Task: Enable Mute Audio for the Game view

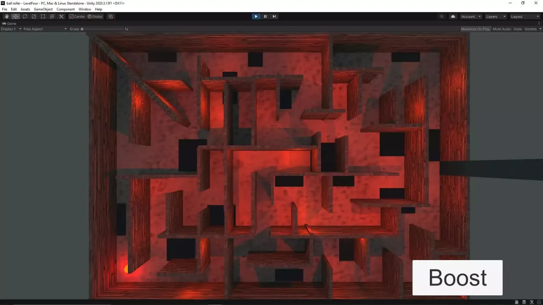Action: [501, 29]
